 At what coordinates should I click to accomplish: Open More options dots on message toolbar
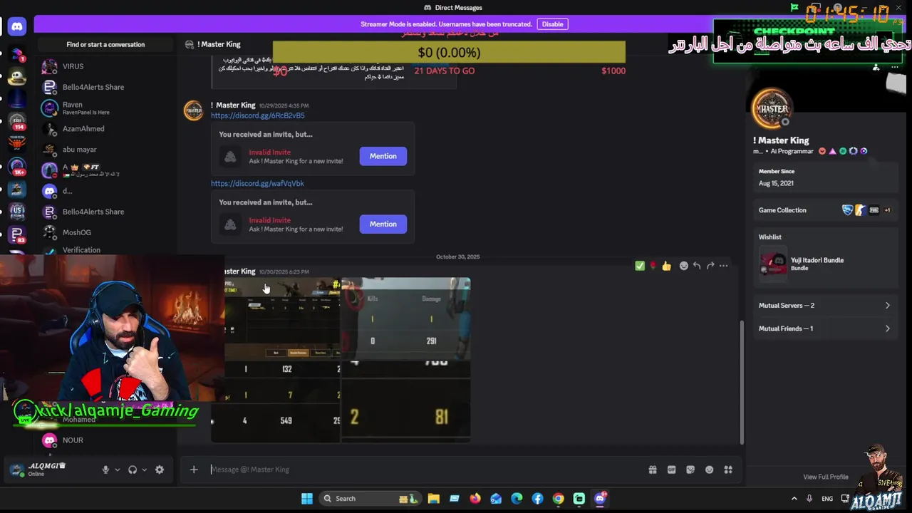tap(724, 266)
